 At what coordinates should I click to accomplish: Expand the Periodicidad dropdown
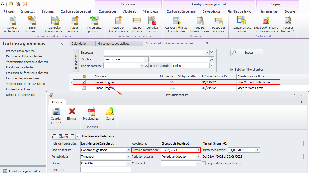[128, 157]
